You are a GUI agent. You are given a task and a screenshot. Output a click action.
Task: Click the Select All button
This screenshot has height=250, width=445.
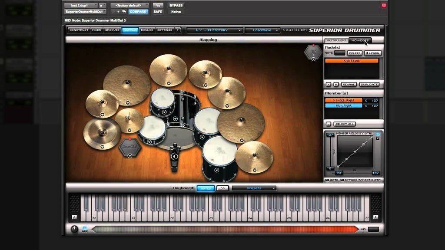345,124
